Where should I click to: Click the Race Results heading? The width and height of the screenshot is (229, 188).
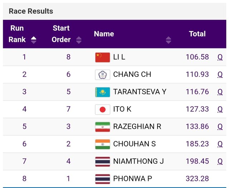pyautogui.click(x=31, y=11)
